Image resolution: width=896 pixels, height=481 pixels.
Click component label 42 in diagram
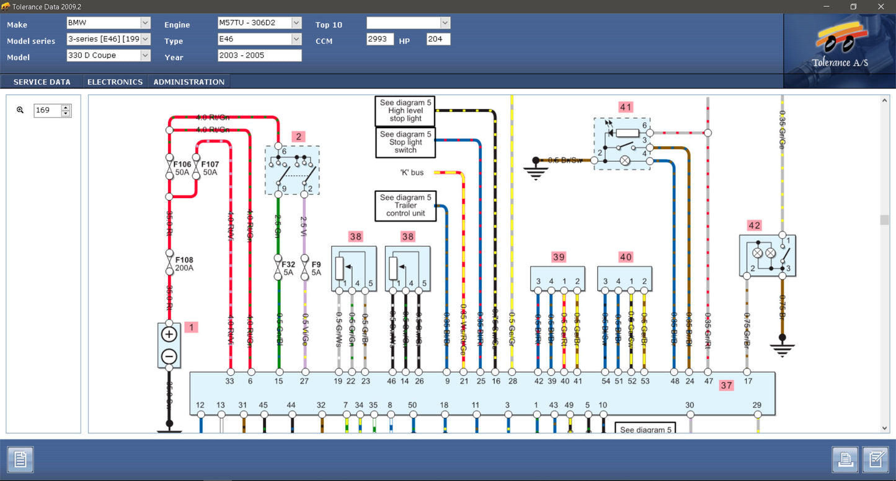point(754,225)
